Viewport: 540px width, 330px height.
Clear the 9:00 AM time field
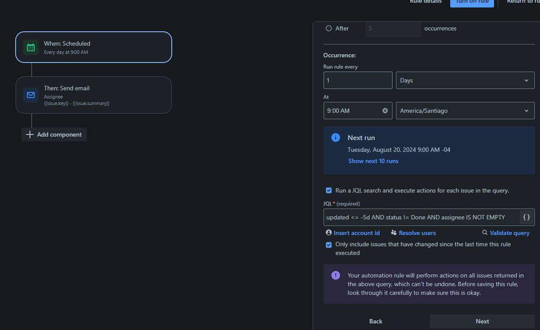(x=385, y=111)
